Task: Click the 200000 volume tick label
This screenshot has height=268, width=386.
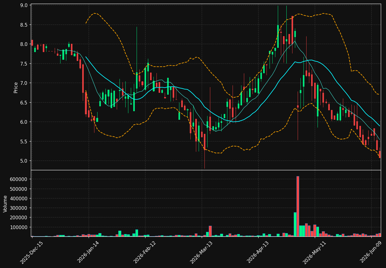Action: pos(19,217)
